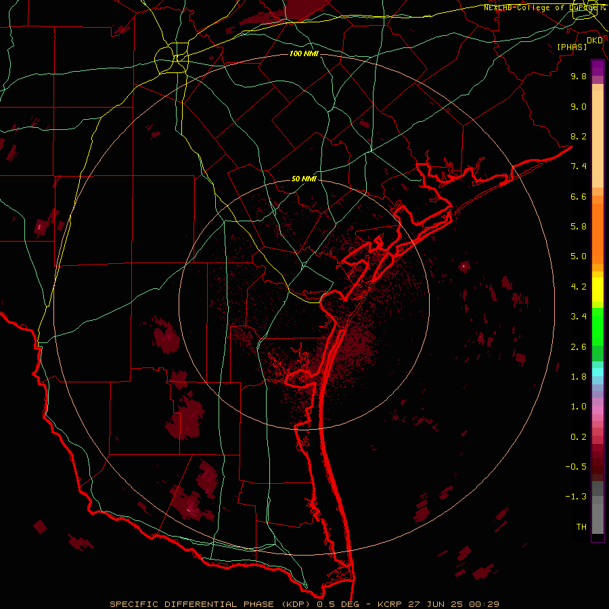Pick the purple band atop the color bar
The height and width of the screenshot is (609, 609).
tap(597, 68)
